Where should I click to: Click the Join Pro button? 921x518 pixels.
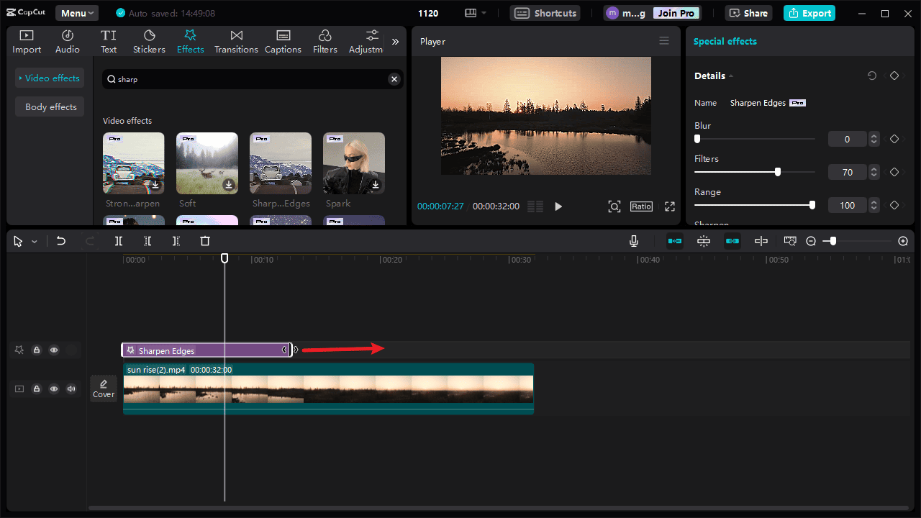click(x=677, y=13)
